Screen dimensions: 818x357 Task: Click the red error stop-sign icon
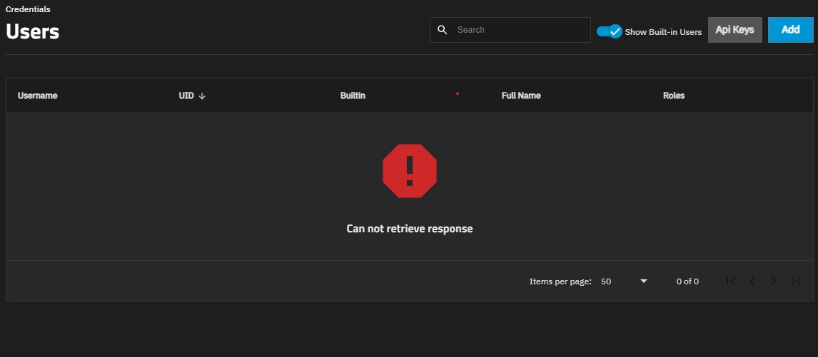(x=410, y=171)
